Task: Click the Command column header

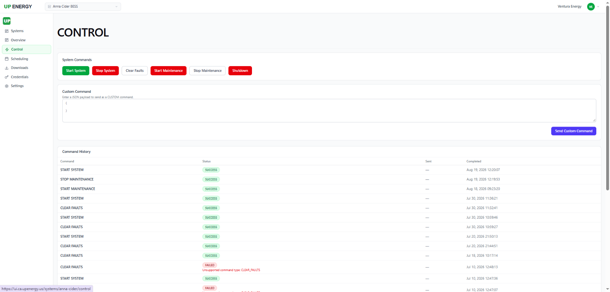Action: 67,162
